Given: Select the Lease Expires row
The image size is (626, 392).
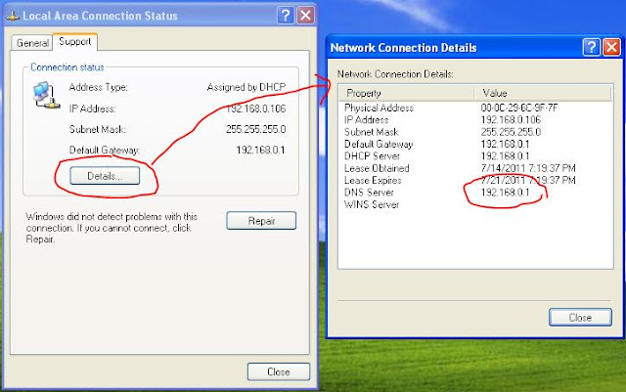Looking at the screenshot, I should click(475, 181).
